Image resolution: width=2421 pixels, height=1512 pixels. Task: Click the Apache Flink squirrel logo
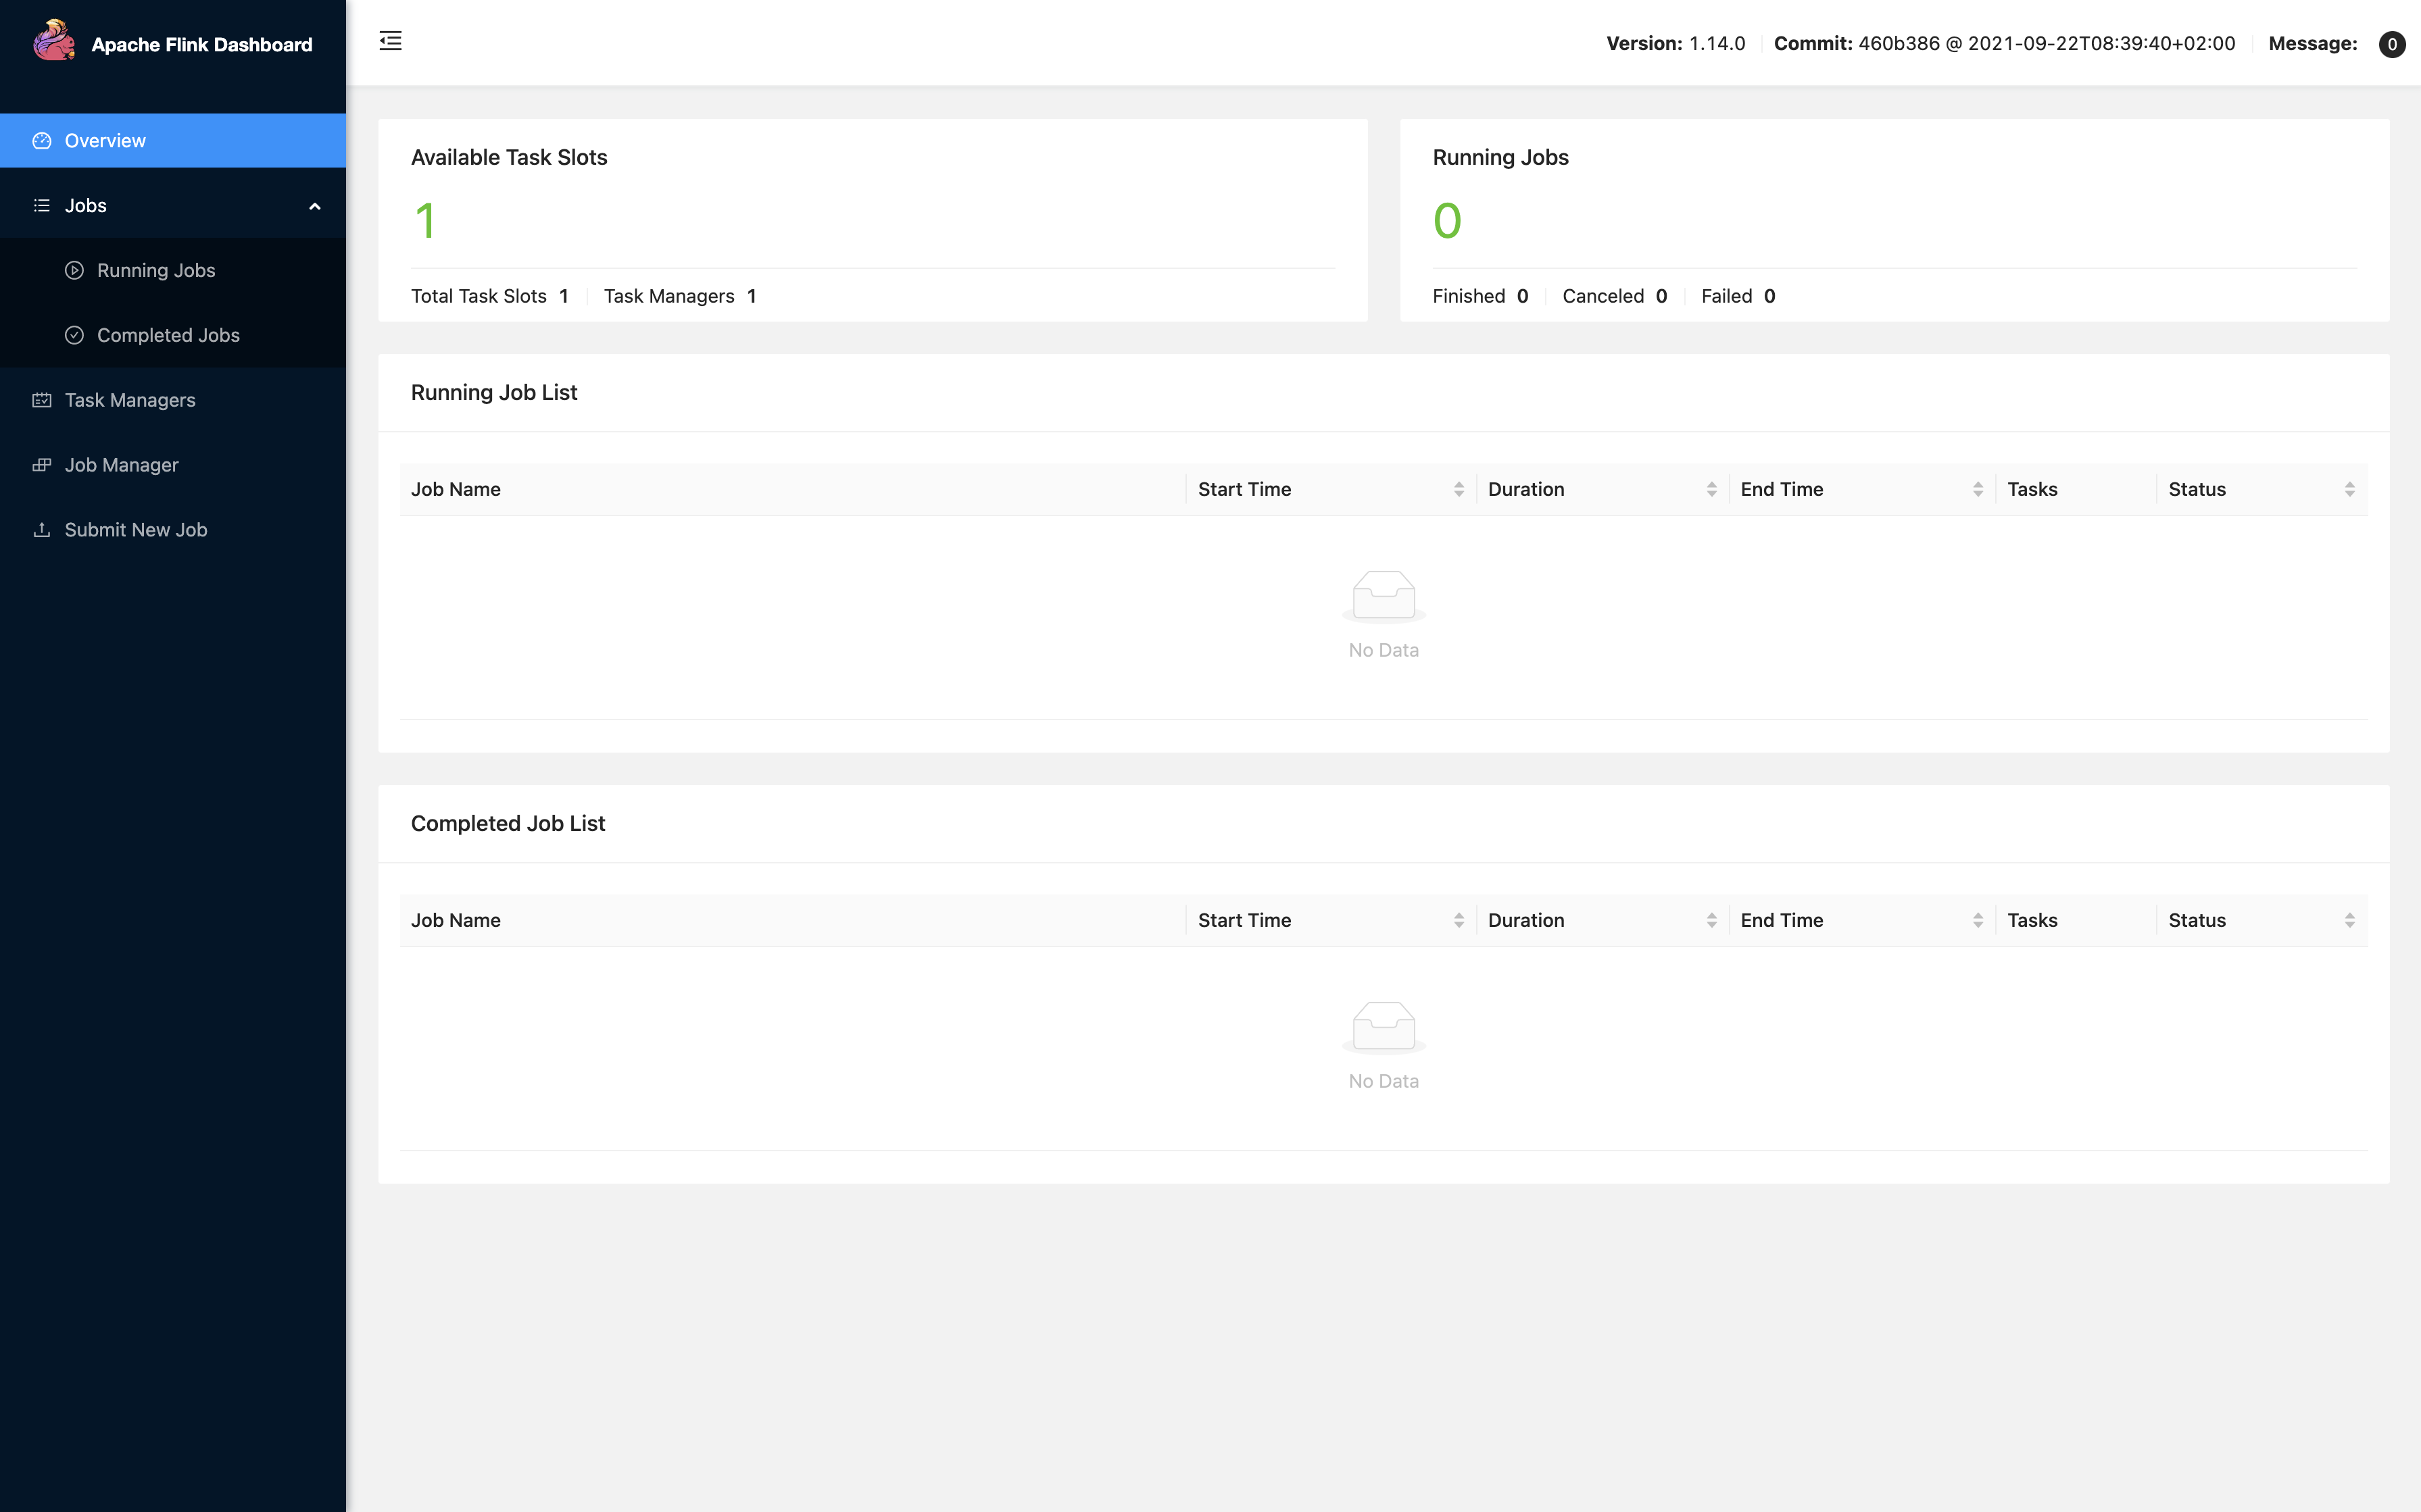click(x=54, y=41)
